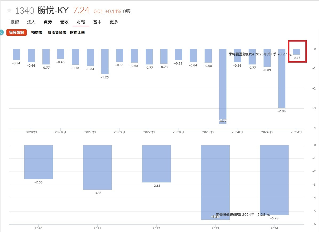
Task: Star 1340 勝悅-KY as favorite
Action: [x=9, y=10]
